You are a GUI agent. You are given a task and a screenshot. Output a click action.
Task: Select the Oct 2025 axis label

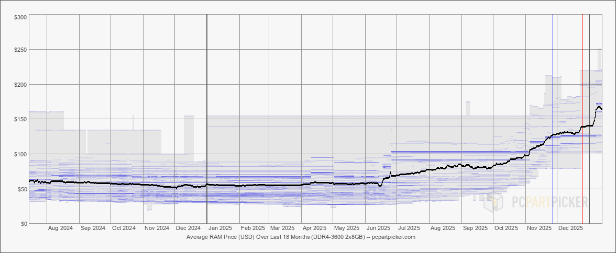click(x=506, y=228)
